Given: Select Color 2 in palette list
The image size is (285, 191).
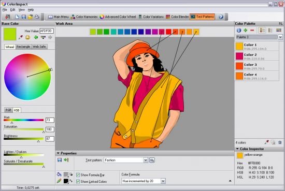Looking at the screenshot, I should click(257, 56).
